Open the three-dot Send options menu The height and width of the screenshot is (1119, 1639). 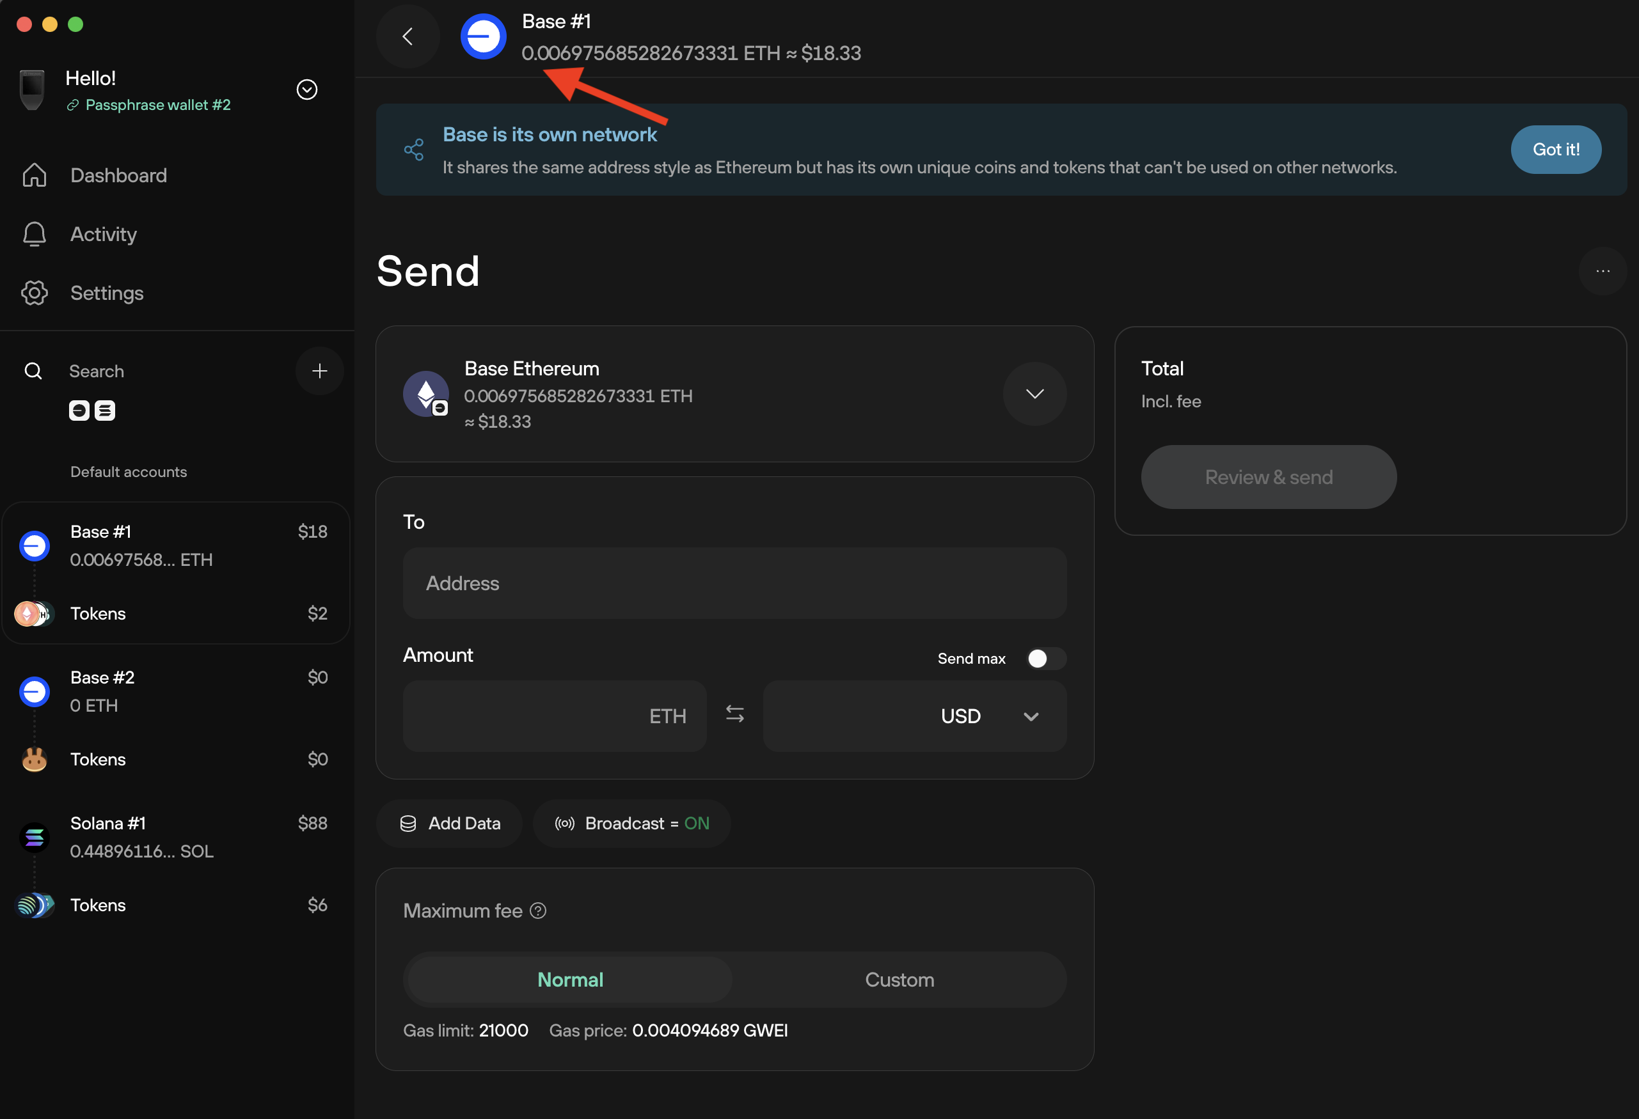1603,270
